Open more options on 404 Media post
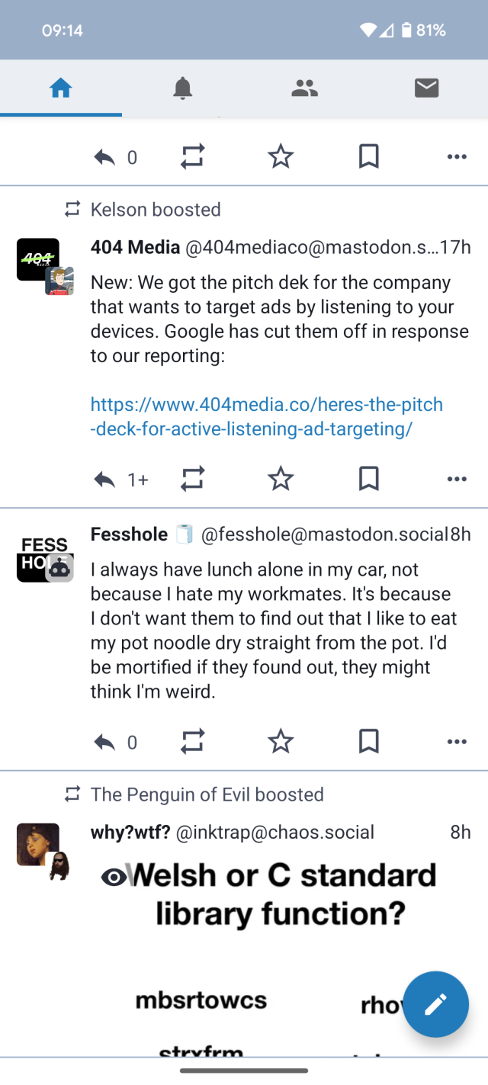 [456, 479]
